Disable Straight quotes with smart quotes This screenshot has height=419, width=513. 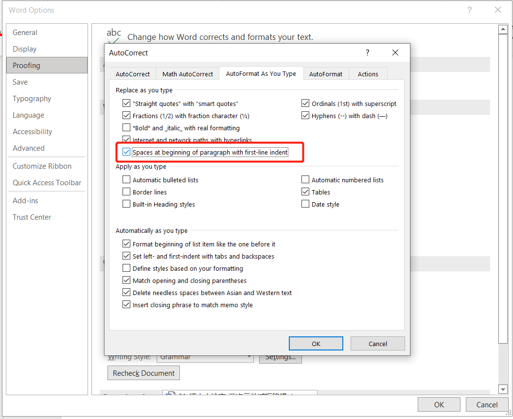tap(126, 103)
